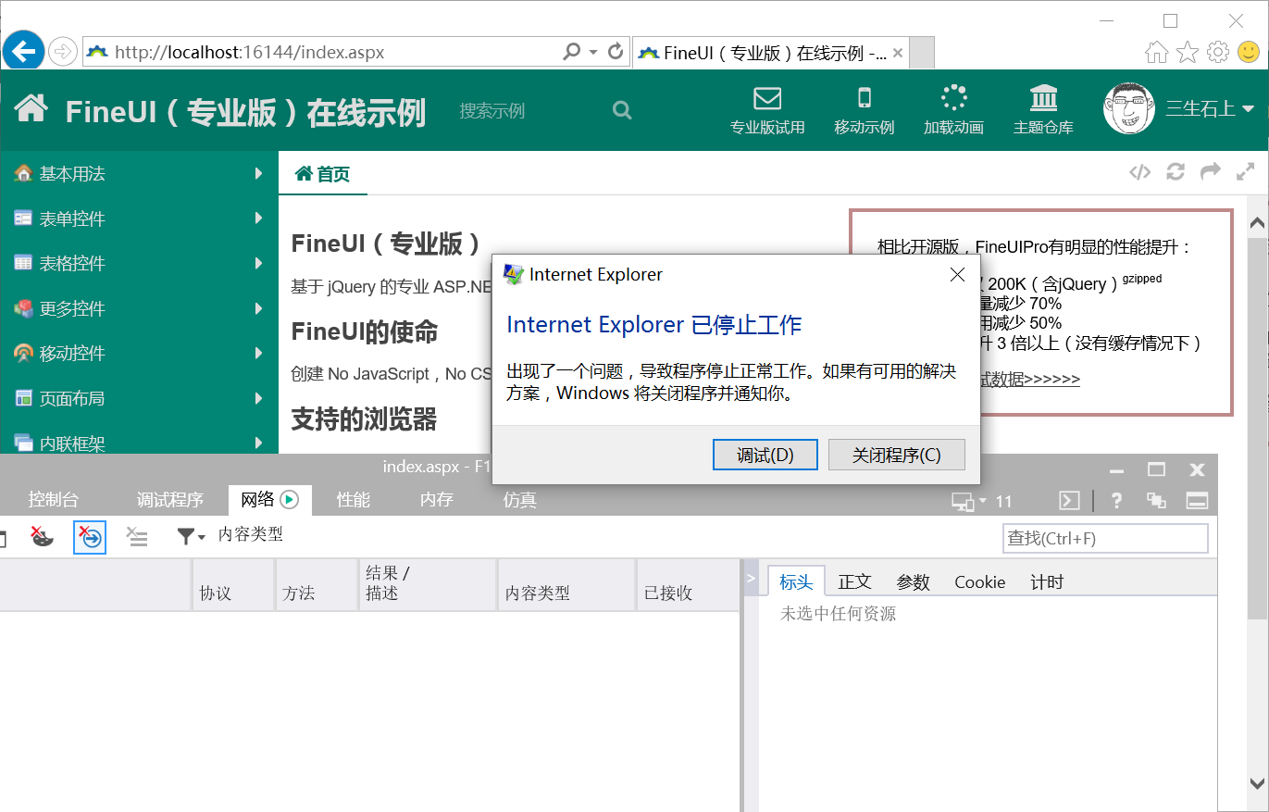Open IE home page icon
1269x812 pixels.
tap(1157, 52)
